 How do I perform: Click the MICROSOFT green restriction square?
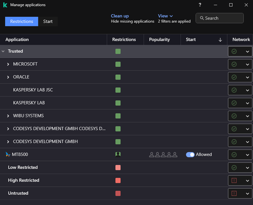118,64
